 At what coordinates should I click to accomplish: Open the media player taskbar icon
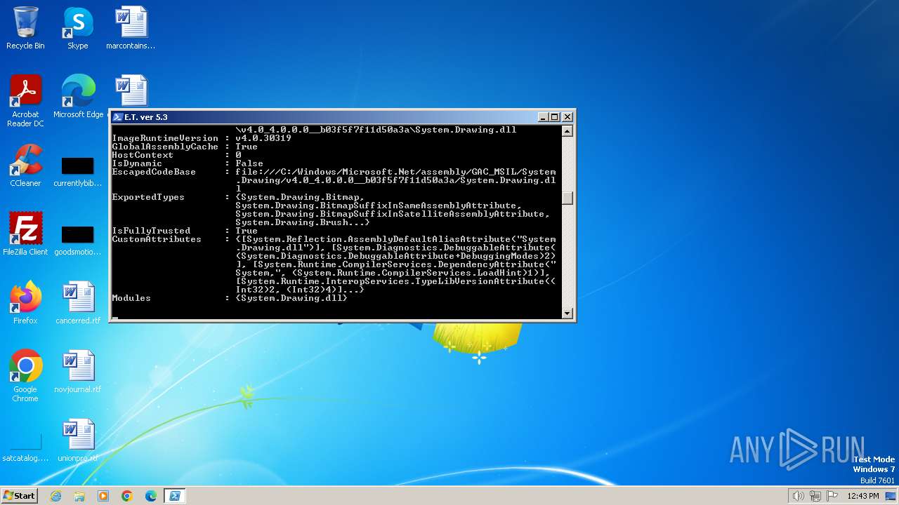point(103,496)
